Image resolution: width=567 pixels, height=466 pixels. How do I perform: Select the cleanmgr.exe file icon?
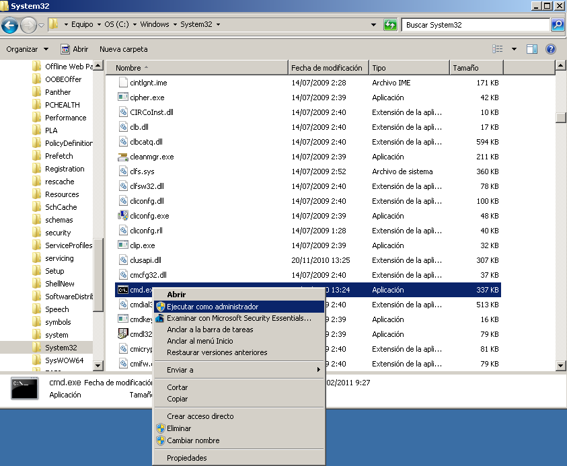point(122,157)
